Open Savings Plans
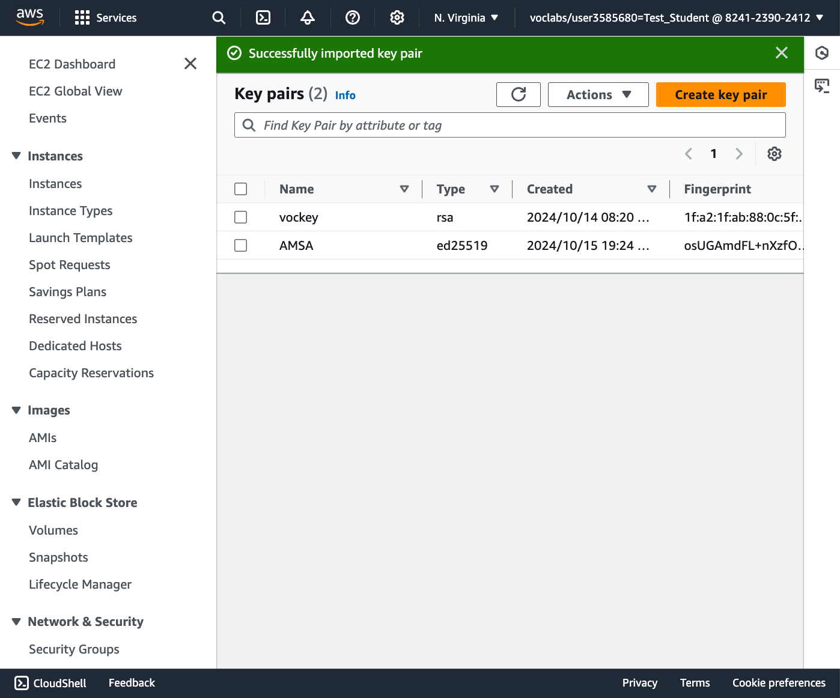 [x=68, y=292]
